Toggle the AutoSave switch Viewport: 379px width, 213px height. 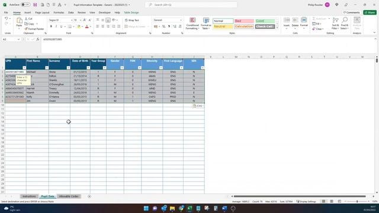click(25, 5)
